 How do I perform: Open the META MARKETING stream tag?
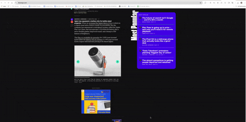pyautogui.click(x=80, y=13)
